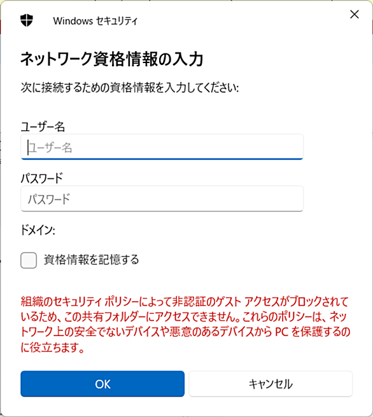Confirm credentials with the OK button
This screenshot has width=373, height=417.
click(102, 384)
